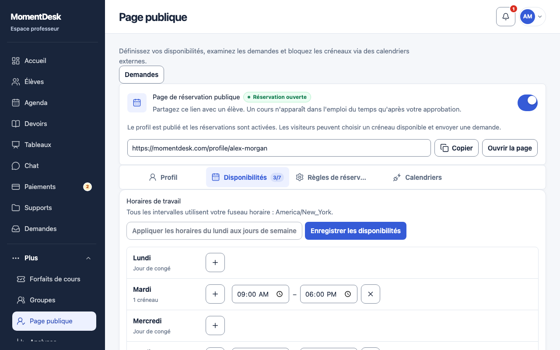This screenshot has height=350, width=560.
Task: Click the Forfaits de cours ticket icon
Action: [21, 279]
